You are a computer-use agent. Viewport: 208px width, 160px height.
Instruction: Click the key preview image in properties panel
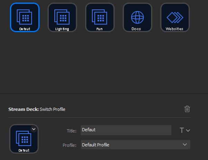pyautogui.click(x=23, y=139)
